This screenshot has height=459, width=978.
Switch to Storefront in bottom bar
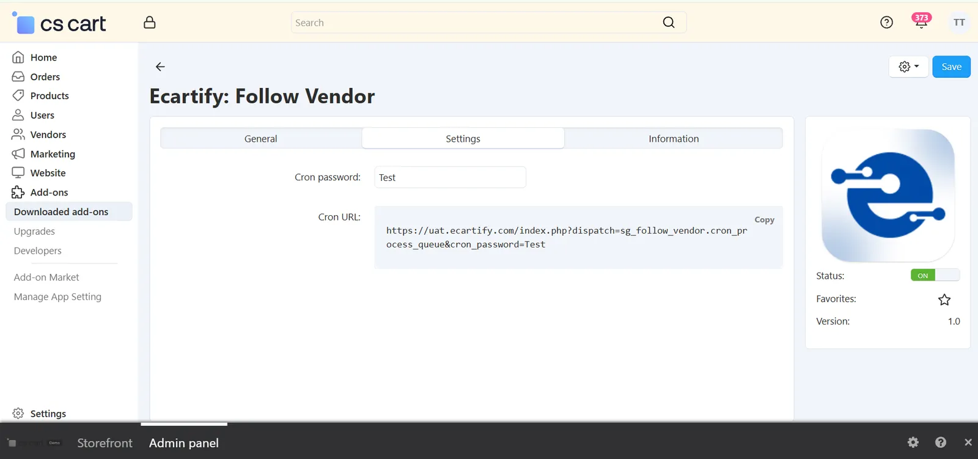[x=105, y=443]
